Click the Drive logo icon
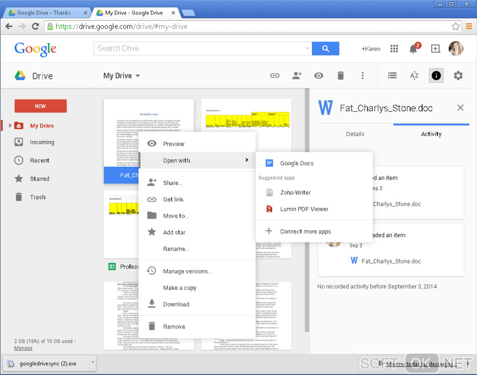Image resolution: width=477 pixels, height=375 pixels. [20, 75]
